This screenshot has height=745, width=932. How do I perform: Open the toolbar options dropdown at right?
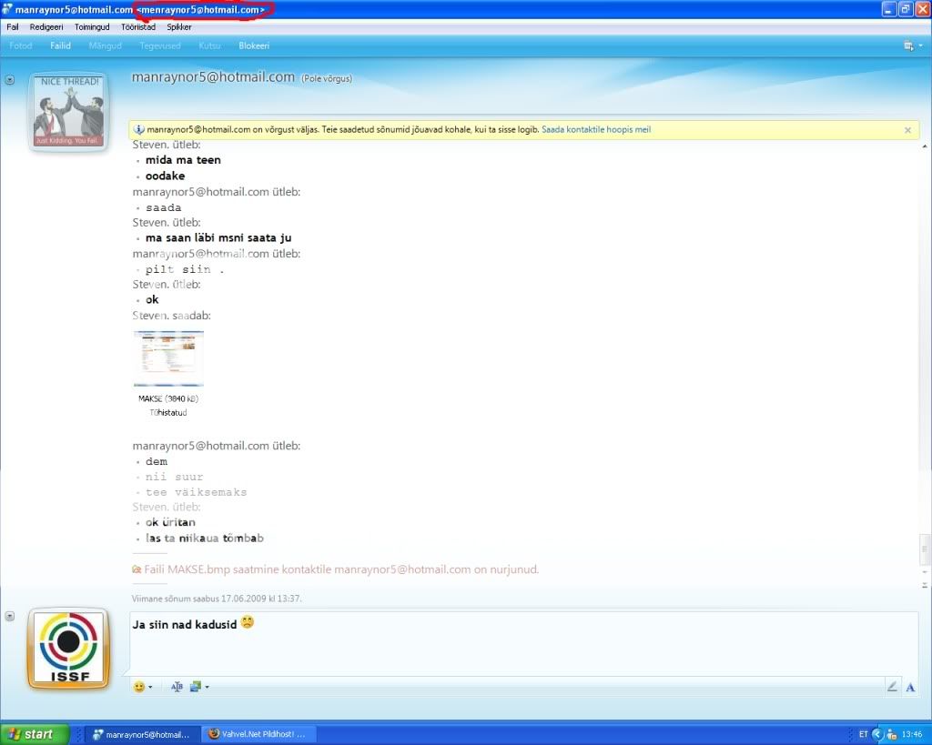[908, 45]
